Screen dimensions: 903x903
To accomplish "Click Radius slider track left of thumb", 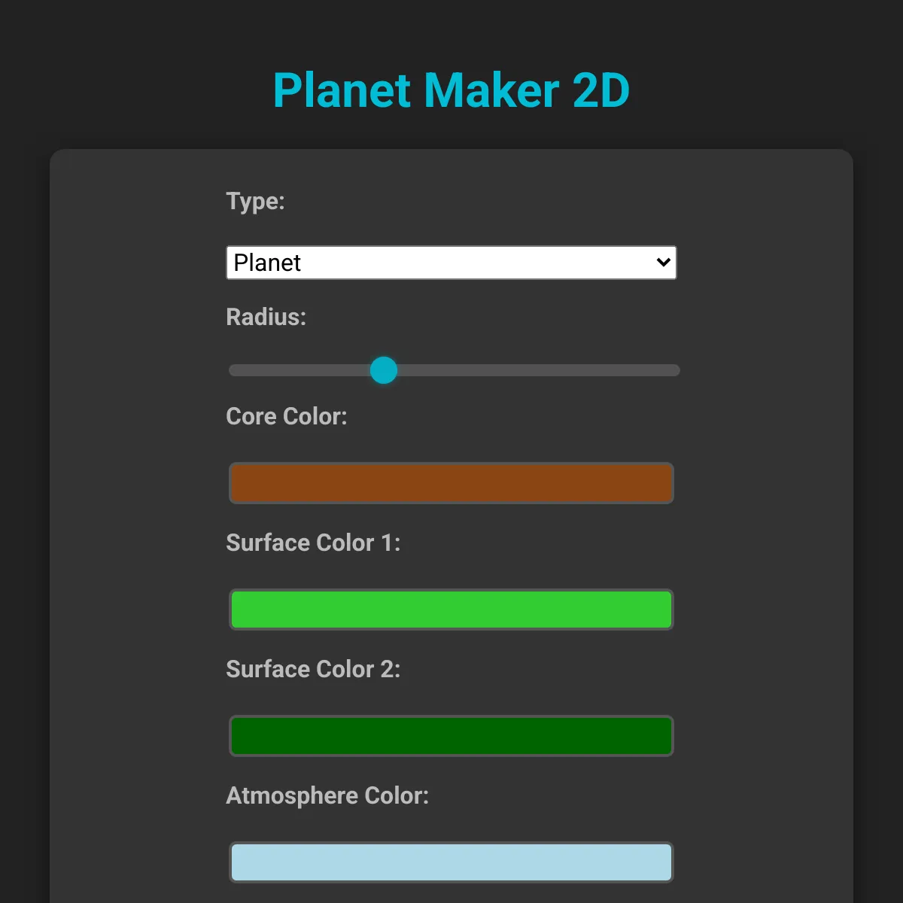I will (299, 370).
